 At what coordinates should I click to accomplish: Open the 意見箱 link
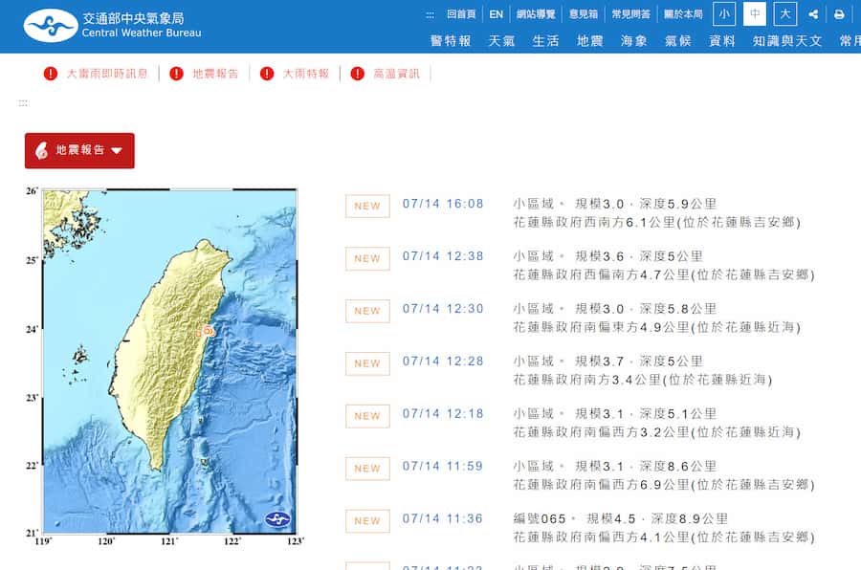click(584, 14)
